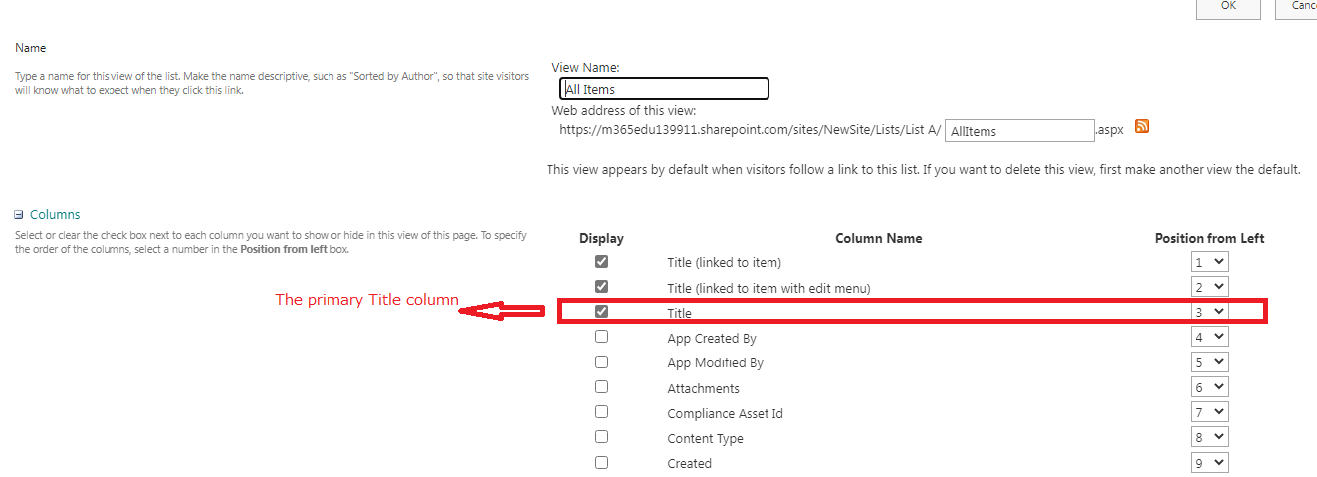1317x477 pixels.
Task: Open position dropdown for Title (linked to item)
Action: pos(1210,262)
